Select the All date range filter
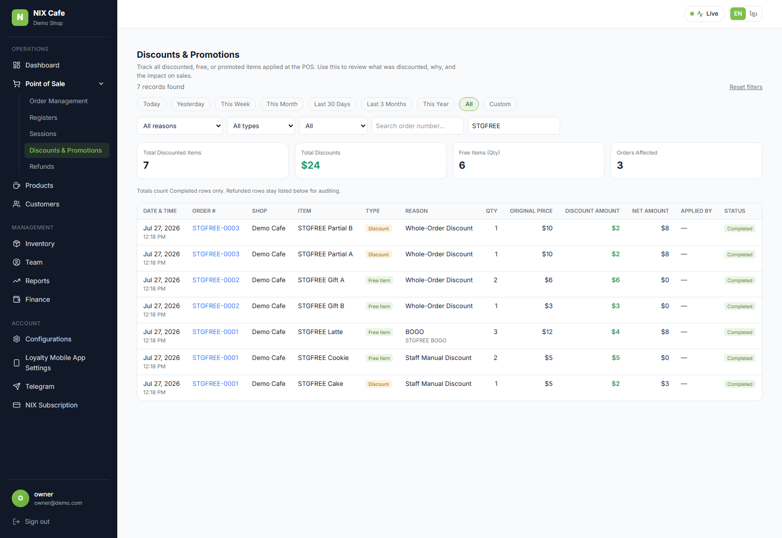Screen dimensions: 782x538 [469, 104]
